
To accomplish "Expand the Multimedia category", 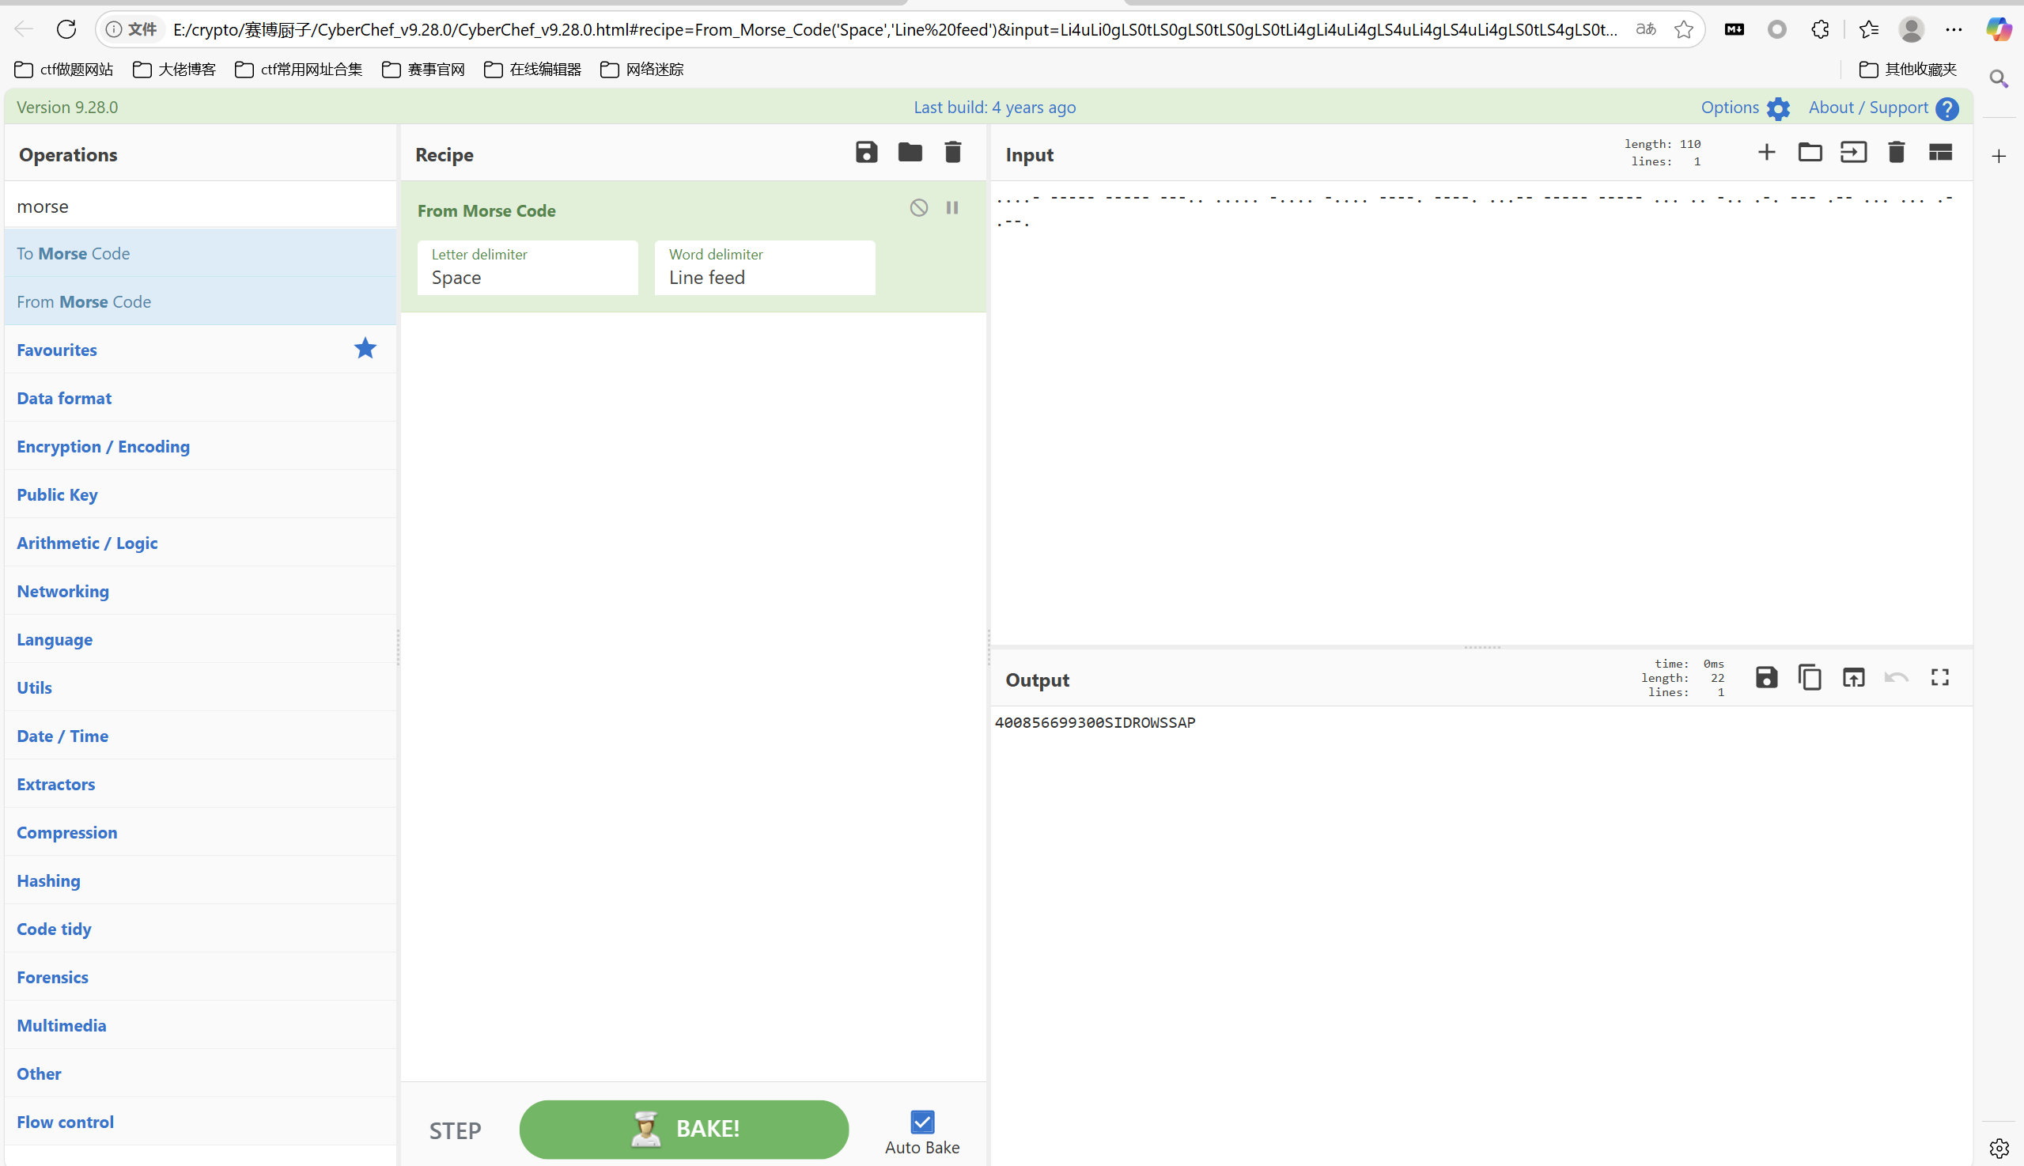I will coord(200,1025).
